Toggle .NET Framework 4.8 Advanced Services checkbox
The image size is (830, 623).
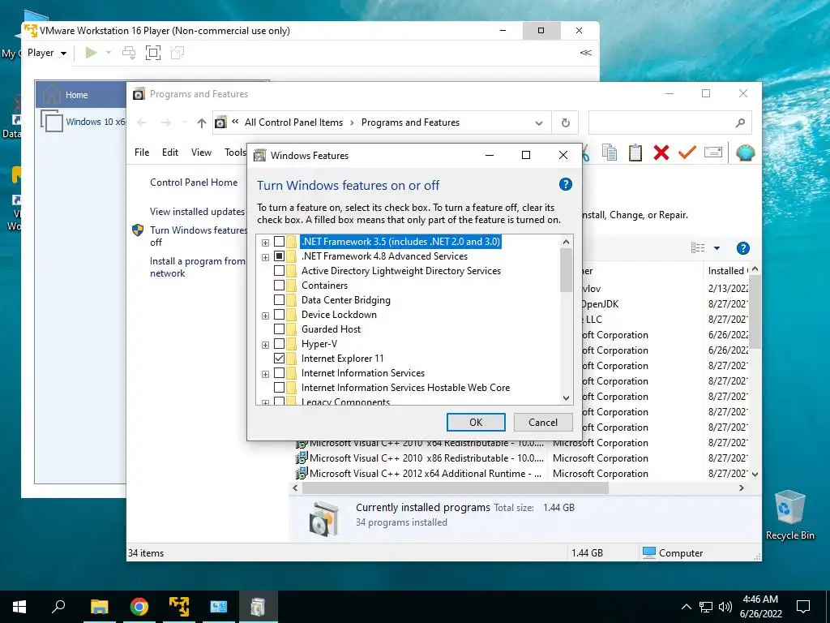click(x=279, y=256)
